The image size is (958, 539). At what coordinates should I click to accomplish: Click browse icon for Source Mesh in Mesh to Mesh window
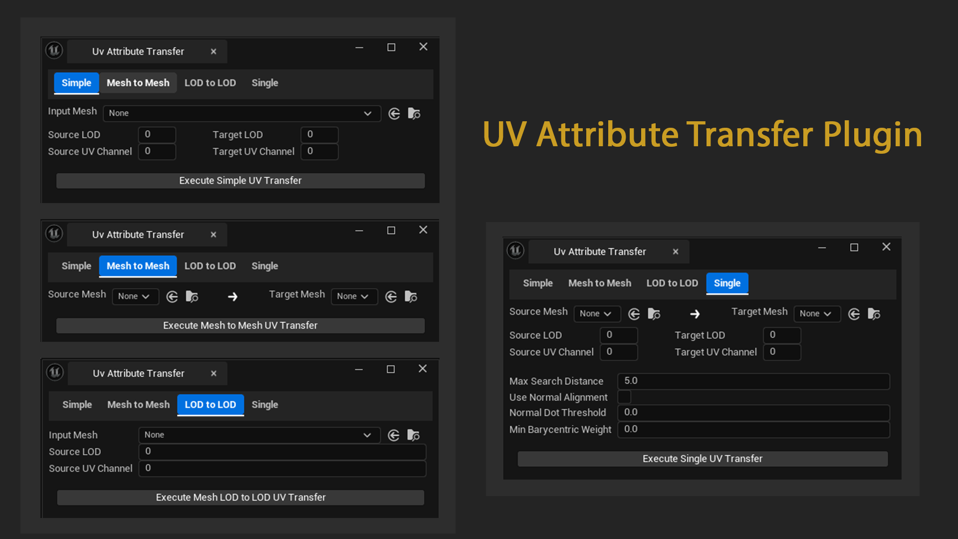click(x=192, y=297)
